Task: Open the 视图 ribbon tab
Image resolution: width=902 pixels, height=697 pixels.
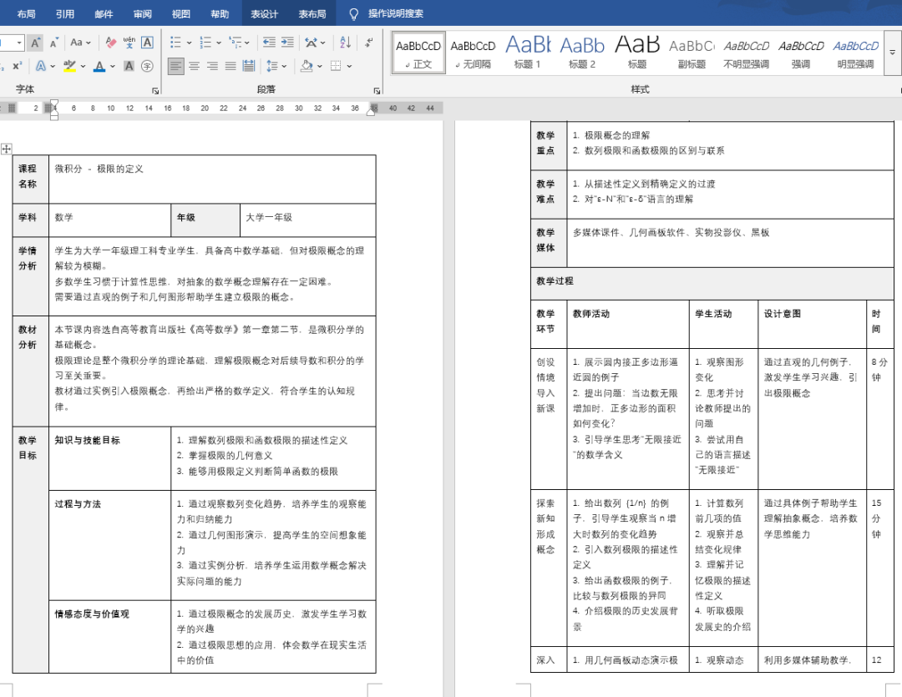Action: [x=180, y=13]
